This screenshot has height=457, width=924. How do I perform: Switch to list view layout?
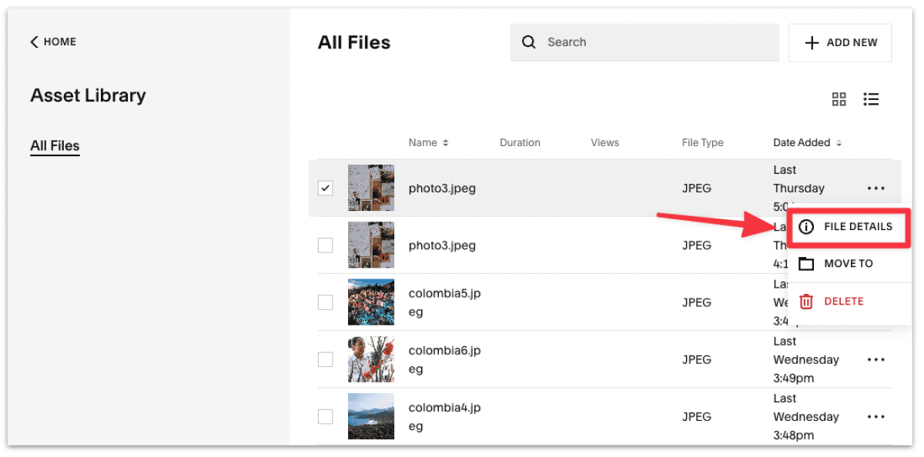click(871, 99)
